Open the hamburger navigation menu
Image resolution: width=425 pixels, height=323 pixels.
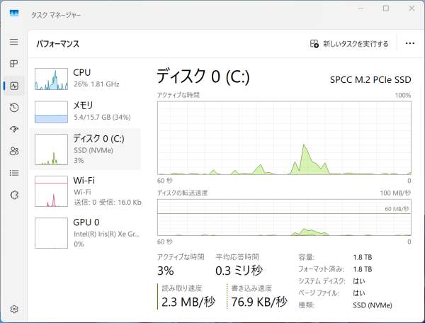pyautogui.click(x=13, y=42)
